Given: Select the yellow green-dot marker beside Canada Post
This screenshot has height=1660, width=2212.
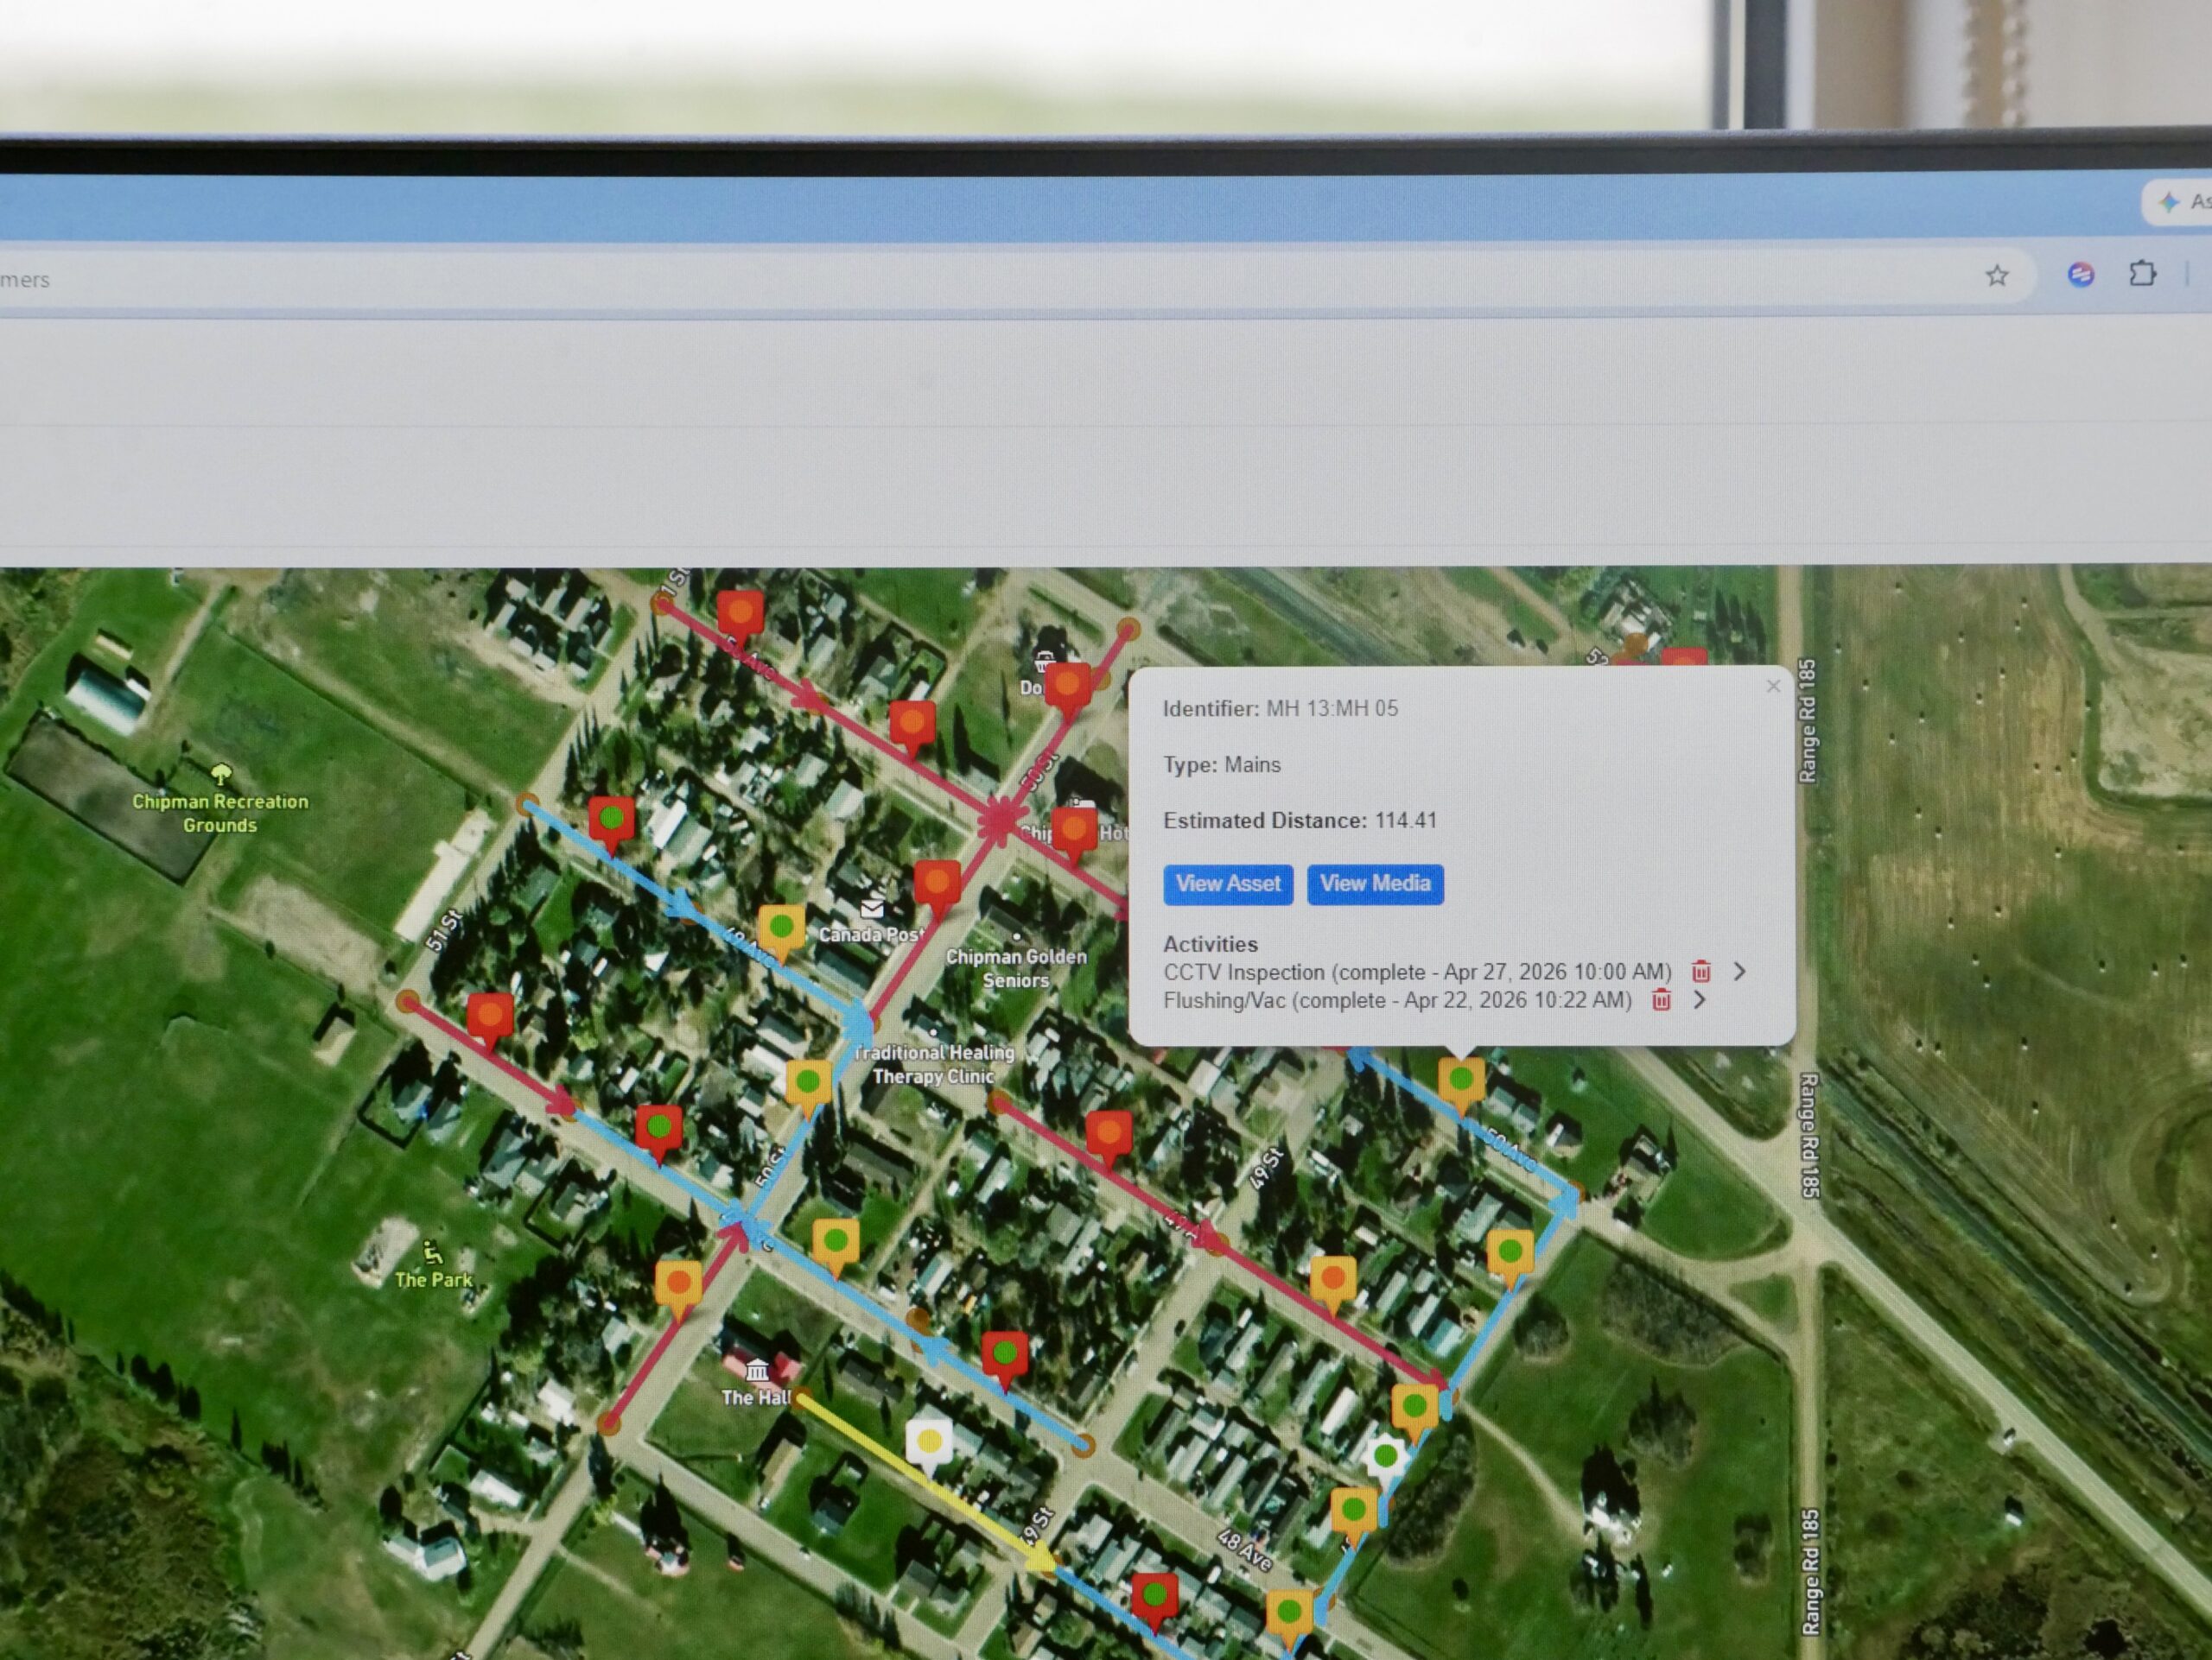Looking at the screenshot, I should 781,931.
